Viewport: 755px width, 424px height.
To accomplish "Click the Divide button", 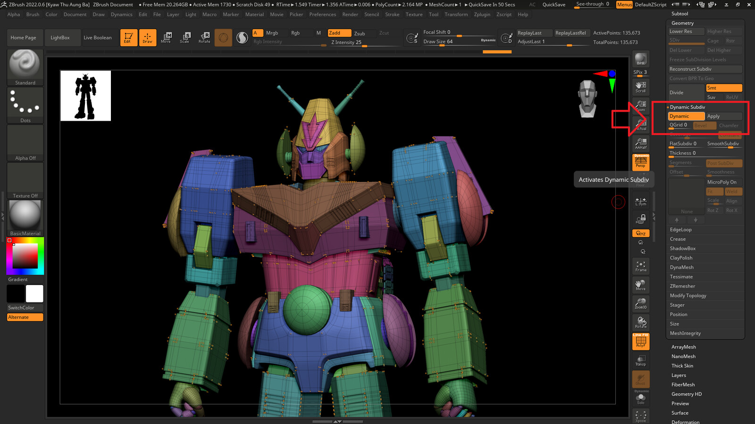I will 687,93.
